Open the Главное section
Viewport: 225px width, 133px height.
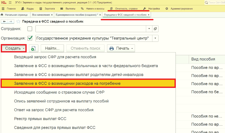(11, 9)
